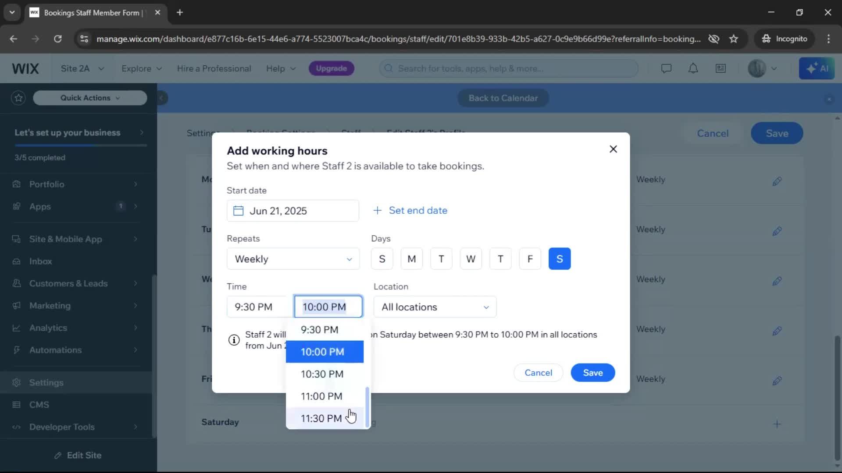The width and height of the screenshot is (842, 473).
Task: Open Automations in the sidebar
Action: (x=75, y=350)
